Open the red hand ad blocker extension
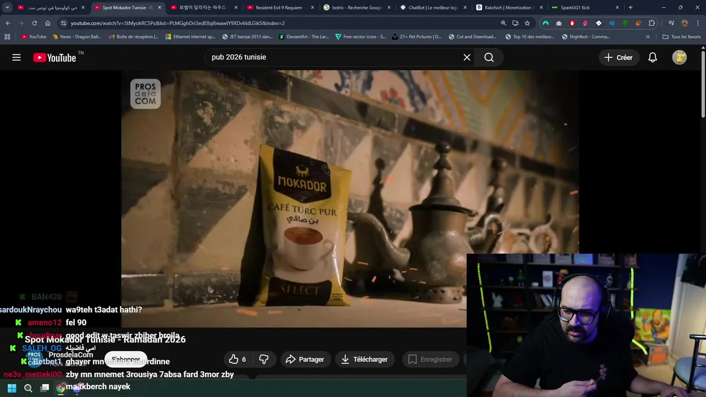 point(572,23)
